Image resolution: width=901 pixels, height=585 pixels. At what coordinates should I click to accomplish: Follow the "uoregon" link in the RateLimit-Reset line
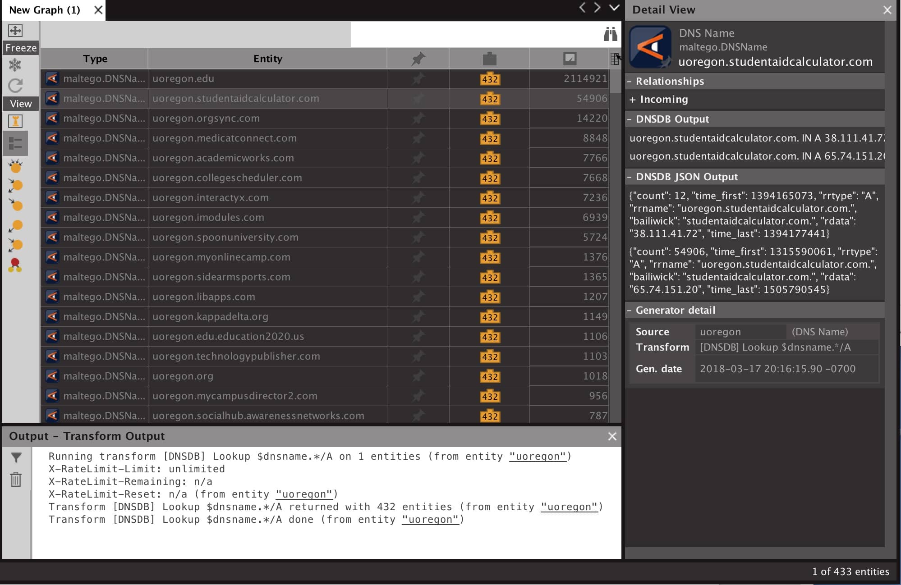click(x=304, y=494)
